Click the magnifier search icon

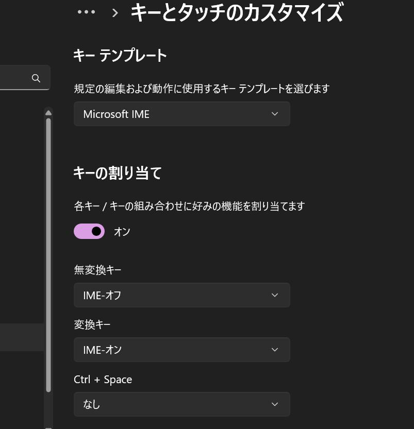[36, 78]
